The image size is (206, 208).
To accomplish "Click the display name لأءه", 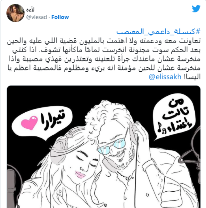I will point(30,10).
